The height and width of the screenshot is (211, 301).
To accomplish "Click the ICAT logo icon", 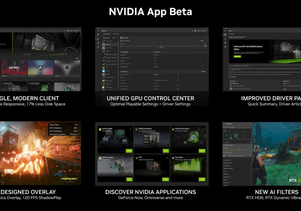I will (x=137, y=158).
